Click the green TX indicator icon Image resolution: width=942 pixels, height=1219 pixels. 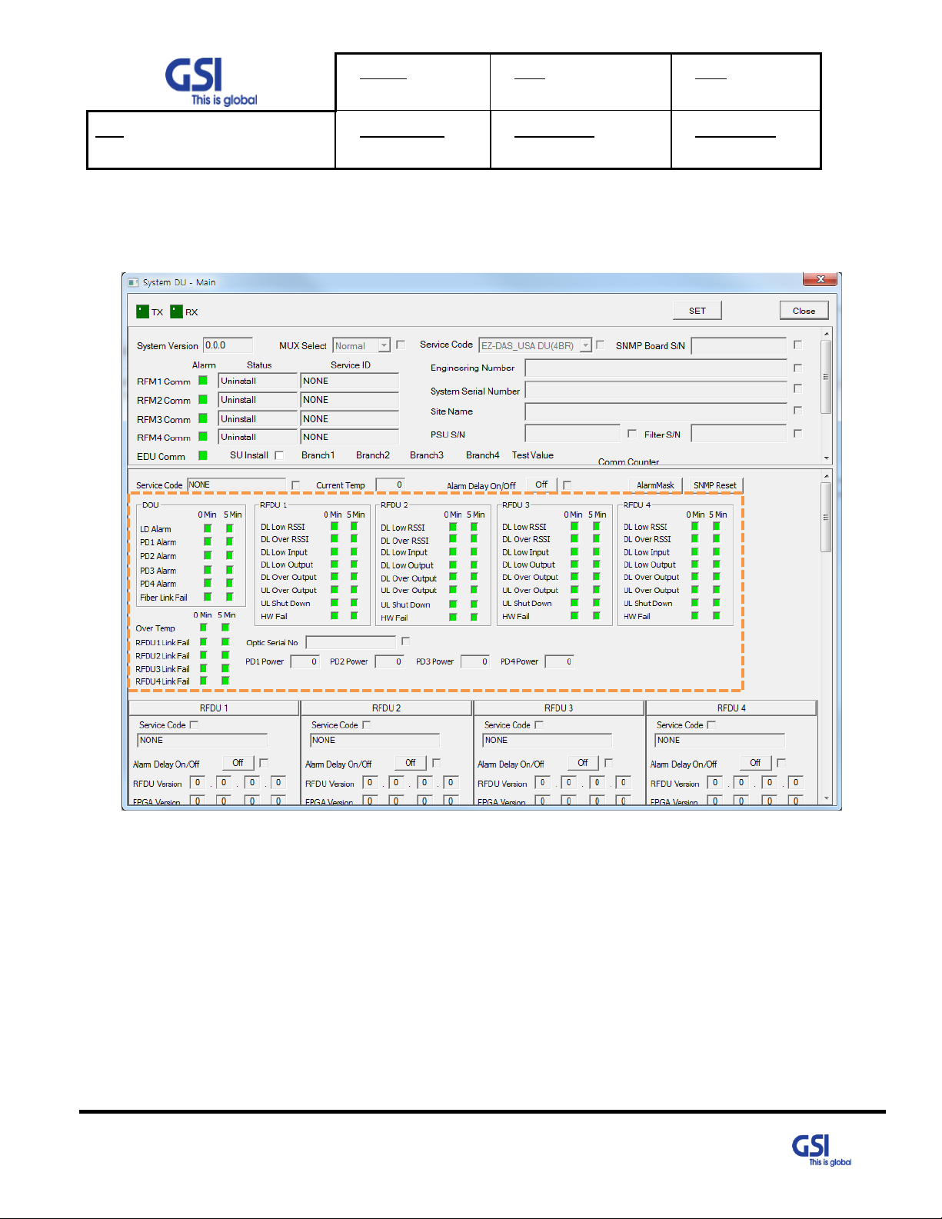pyautogui.click(x=142, y=311)
